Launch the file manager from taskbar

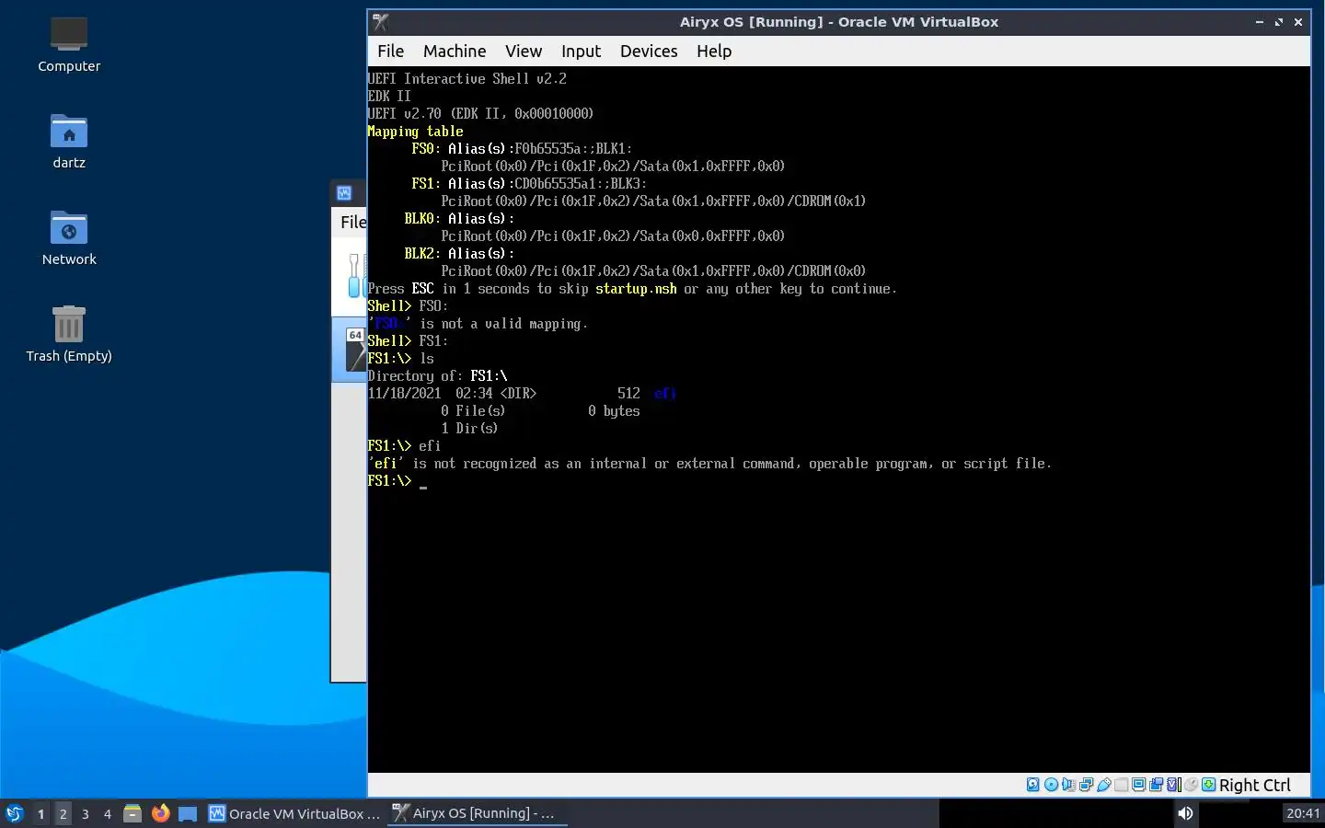click(132, 813)
